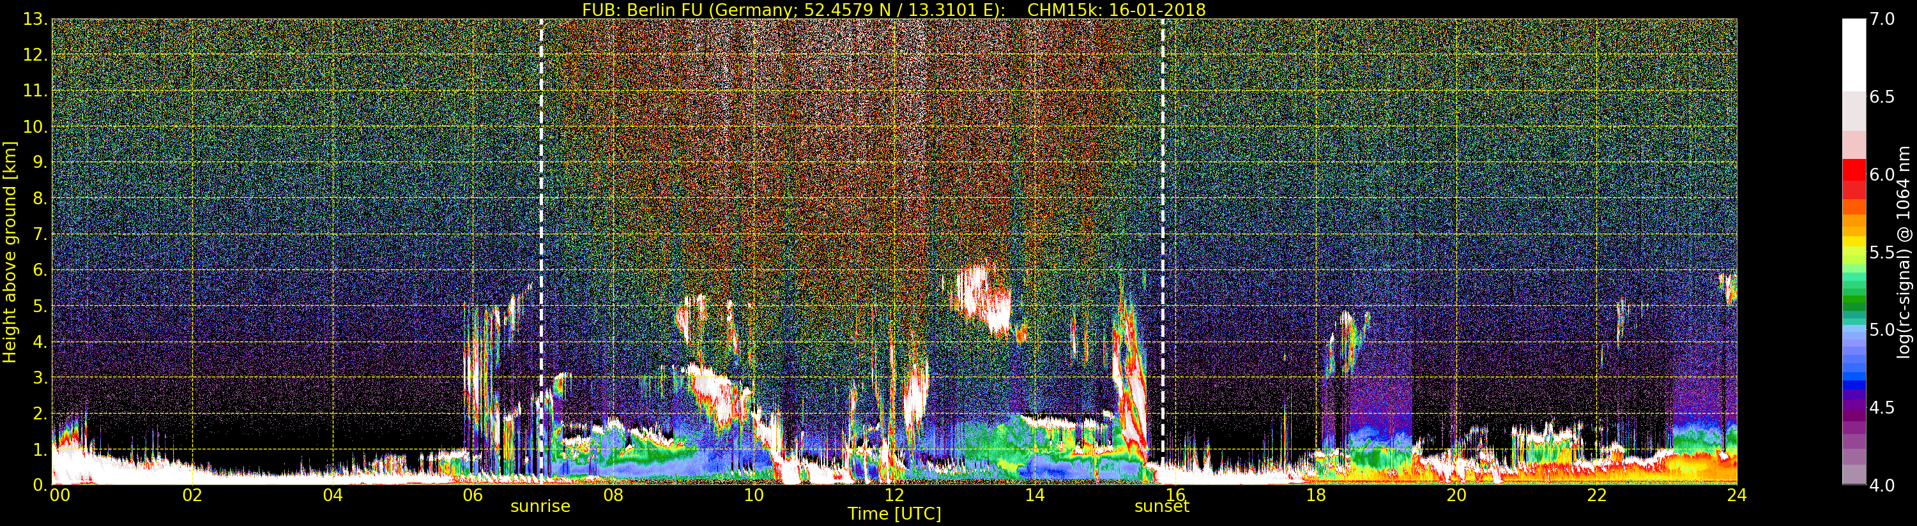Click the height tick label '4.'

(x=40, y=342)
